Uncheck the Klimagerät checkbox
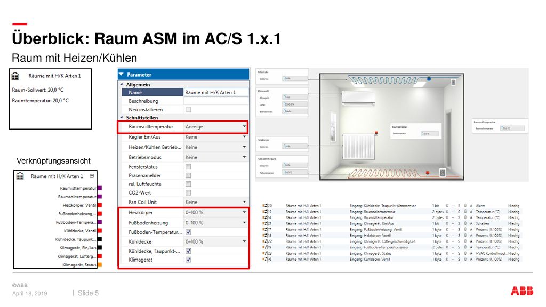This screenshot has height=307, width=546. point(188,260)
